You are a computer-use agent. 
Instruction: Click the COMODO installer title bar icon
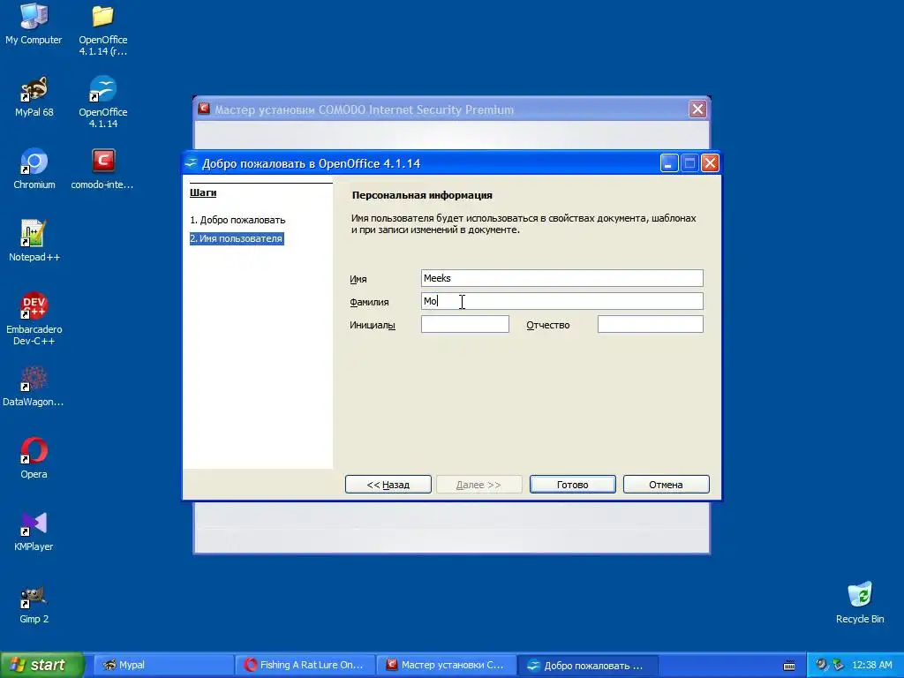(x=204, y=109)
